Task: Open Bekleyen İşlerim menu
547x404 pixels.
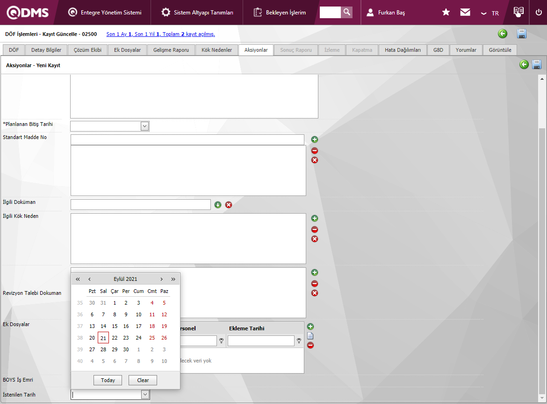Action: click(280, 13)
